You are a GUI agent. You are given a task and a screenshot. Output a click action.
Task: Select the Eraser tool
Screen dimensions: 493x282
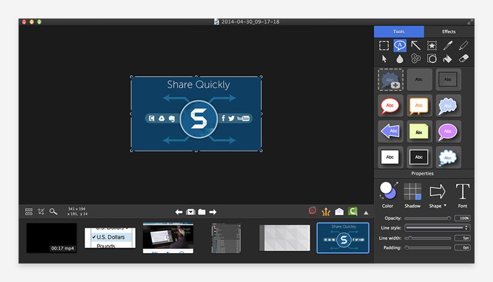(463, 58)
